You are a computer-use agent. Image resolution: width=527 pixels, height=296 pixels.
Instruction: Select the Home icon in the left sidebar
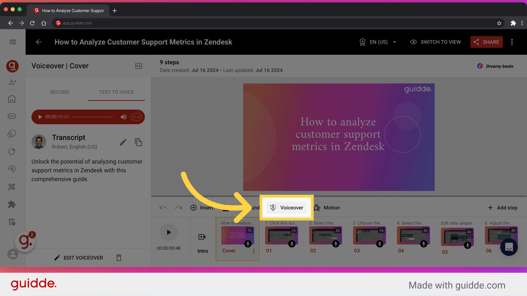pyautogui.click(x=12, y=99)
